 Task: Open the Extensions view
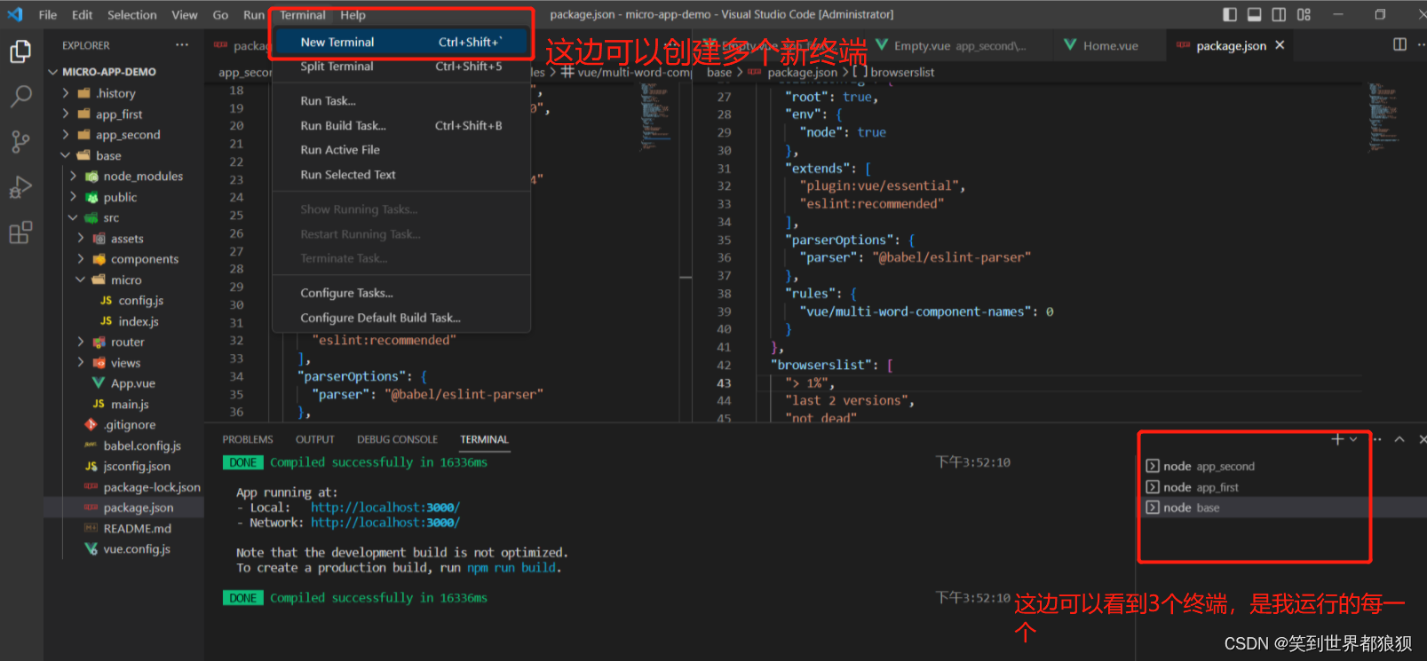coord(20,232)
